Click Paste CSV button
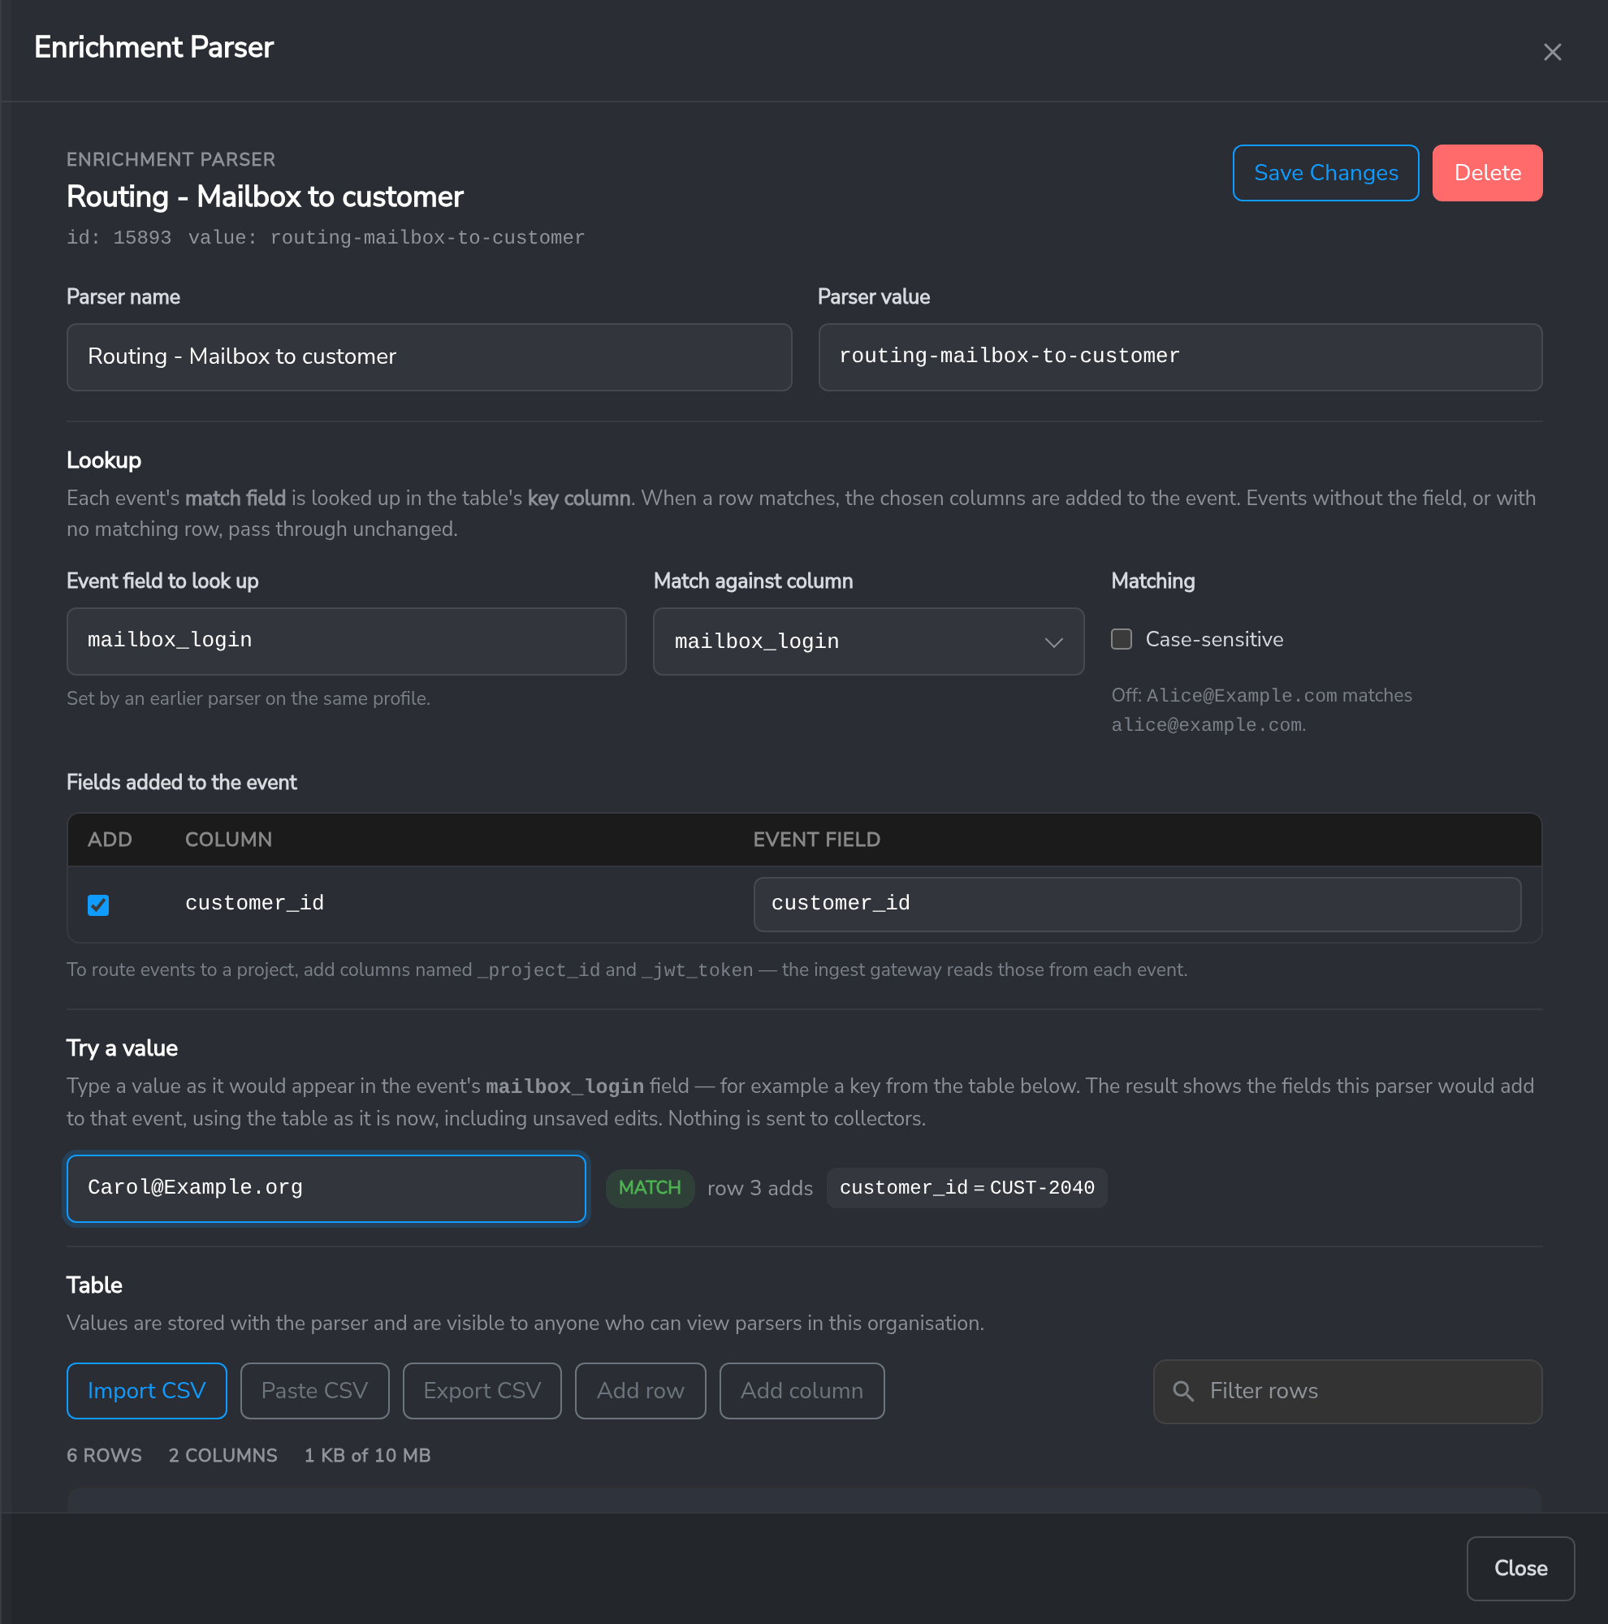 [314, 1391]
